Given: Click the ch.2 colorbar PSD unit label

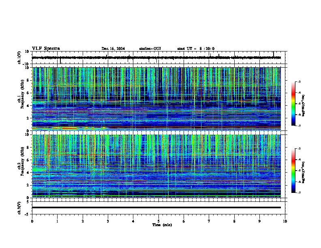Looking at the screenshot, I should (x=304, y=173).
